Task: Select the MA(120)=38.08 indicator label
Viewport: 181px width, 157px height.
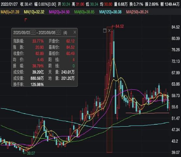Action: pos(110,12)
